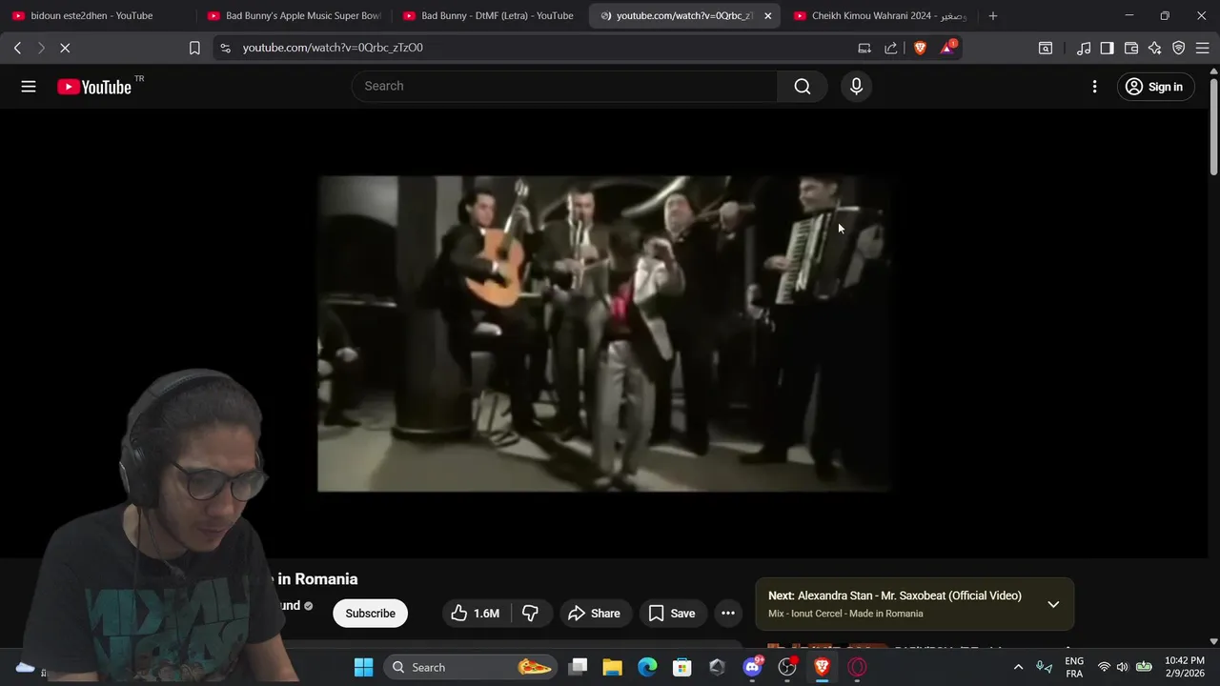Open Brave Wallet
This screenshot has width=1220, height=686.
pyautogui.click(x=1131, y=48)
